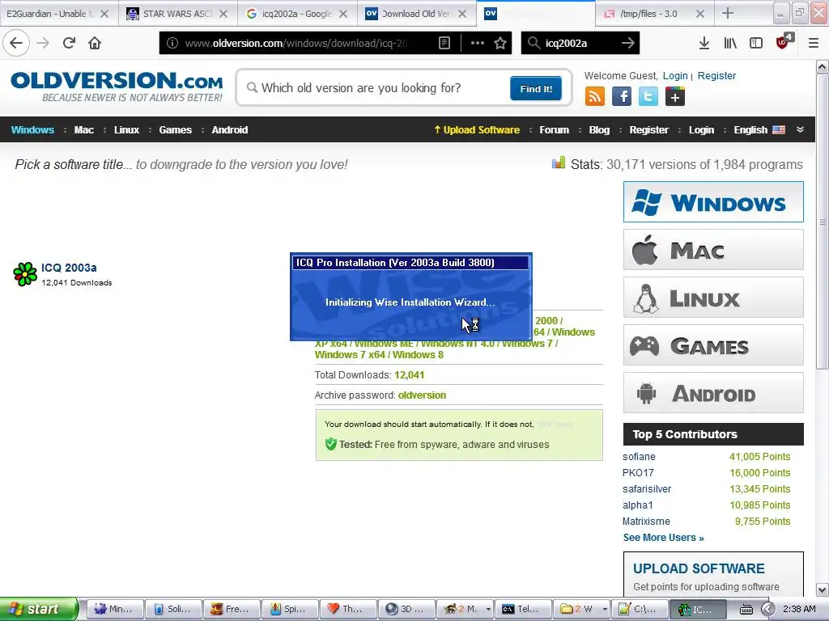Click the search go arrow beside icq2002a
Screen dimensions: 829x621
pyautogui.click(x=628, y=43)
